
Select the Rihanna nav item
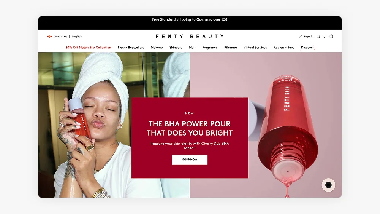[x=231, y=48]
